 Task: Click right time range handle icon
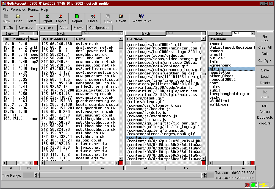(204, 175)
